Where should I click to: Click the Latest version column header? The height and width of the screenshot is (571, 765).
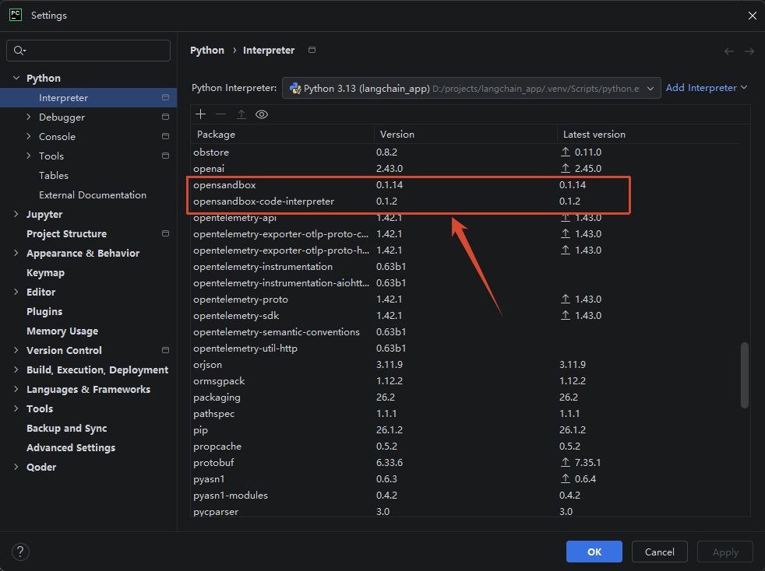click(x=648, y=134)
